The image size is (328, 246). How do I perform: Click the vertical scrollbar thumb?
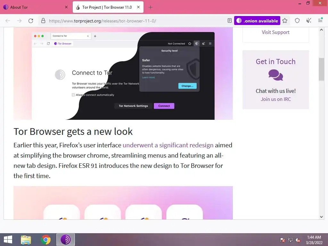click(x=321, y=69)
